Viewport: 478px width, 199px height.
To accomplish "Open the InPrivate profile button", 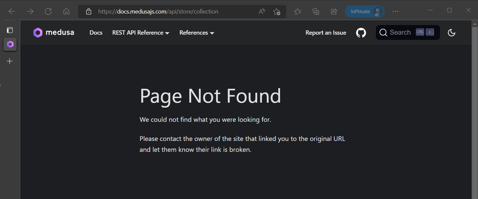I will point(365,12).
